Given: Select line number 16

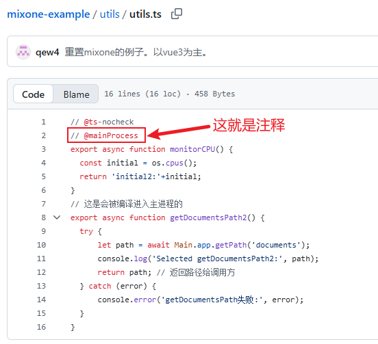Looking at the screenshot, I should click(x=42, y=327).
